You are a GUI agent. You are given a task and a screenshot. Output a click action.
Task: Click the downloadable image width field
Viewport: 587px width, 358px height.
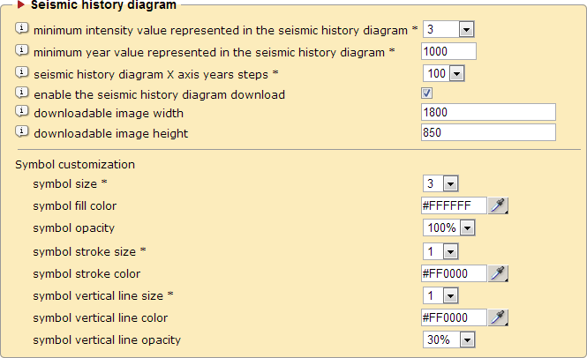489,113
